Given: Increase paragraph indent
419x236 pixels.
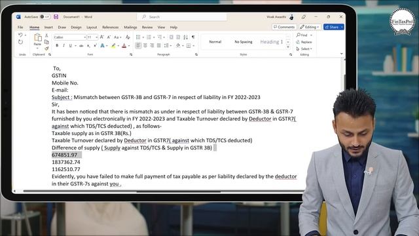Looking at the screenshot, I should click(x=178, y=37).
